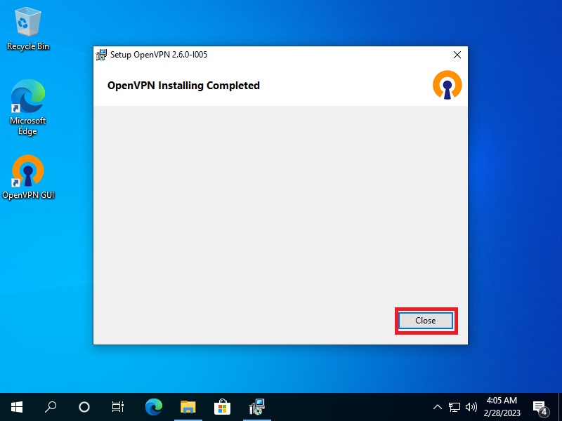The image size is (562, 421).
Task: Click the OpenVPN setup taskbar item
Action: [256, 406]
